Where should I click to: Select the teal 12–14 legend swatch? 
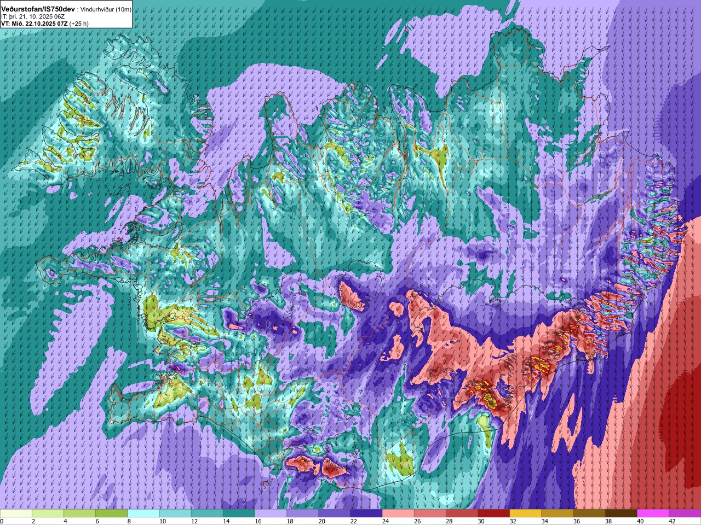point(207,514)
